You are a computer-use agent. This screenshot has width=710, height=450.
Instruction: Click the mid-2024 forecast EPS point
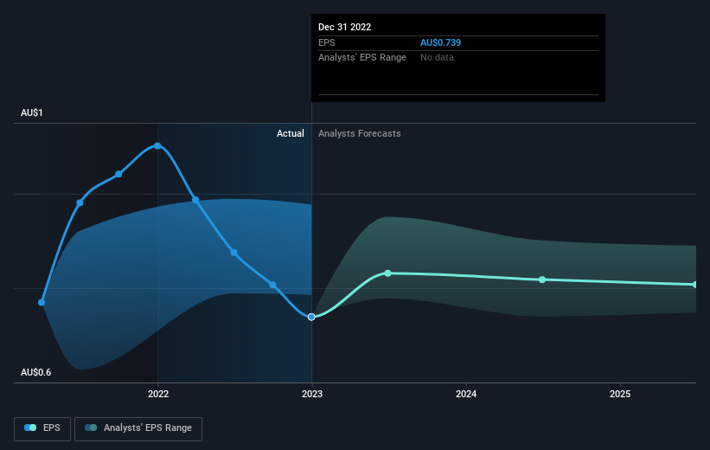coord(542,280)
